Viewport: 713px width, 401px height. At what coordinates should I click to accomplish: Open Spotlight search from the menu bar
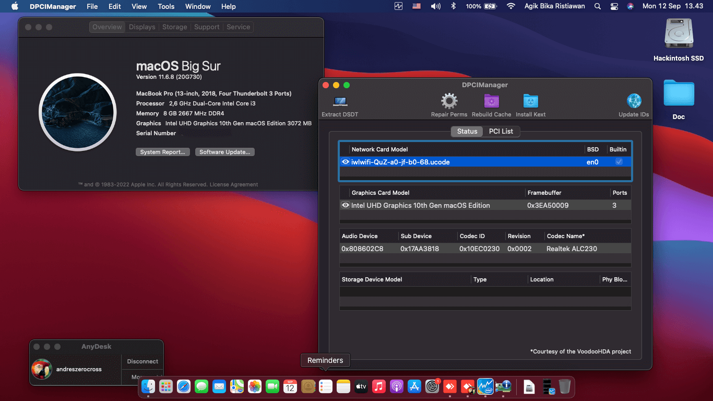(597, 6)
